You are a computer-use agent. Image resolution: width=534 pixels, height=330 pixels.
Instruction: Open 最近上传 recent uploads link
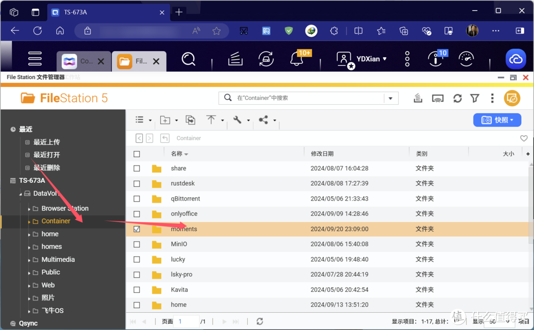(x=46, y=142)
